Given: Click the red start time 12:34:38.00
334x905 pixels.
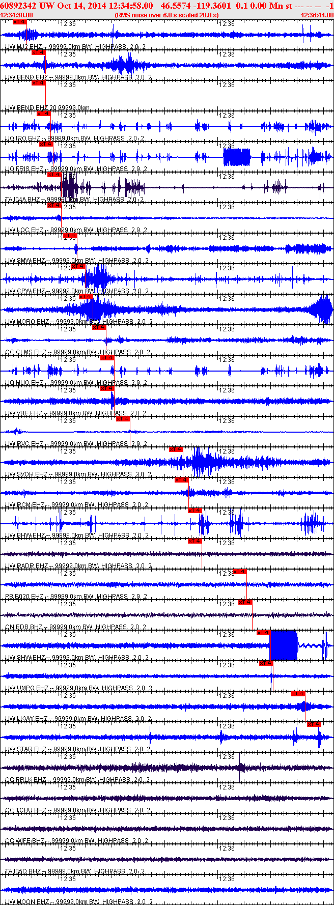Looking at the screenshot, I should pyautogui.click(x=16, y=15).
